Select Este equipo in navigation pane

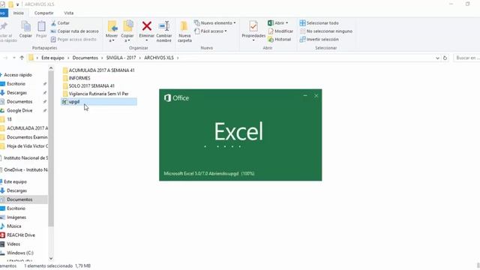pos(15,181)
